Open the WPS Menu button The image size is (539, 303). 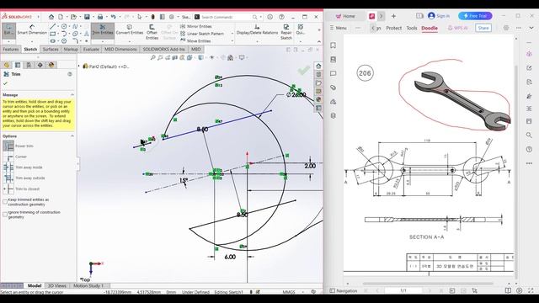click(339, 28)
